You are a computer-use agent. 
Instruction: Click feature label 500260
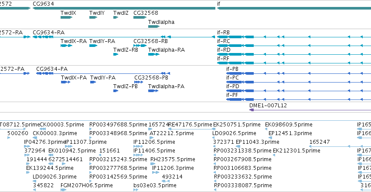pos(18,133)
